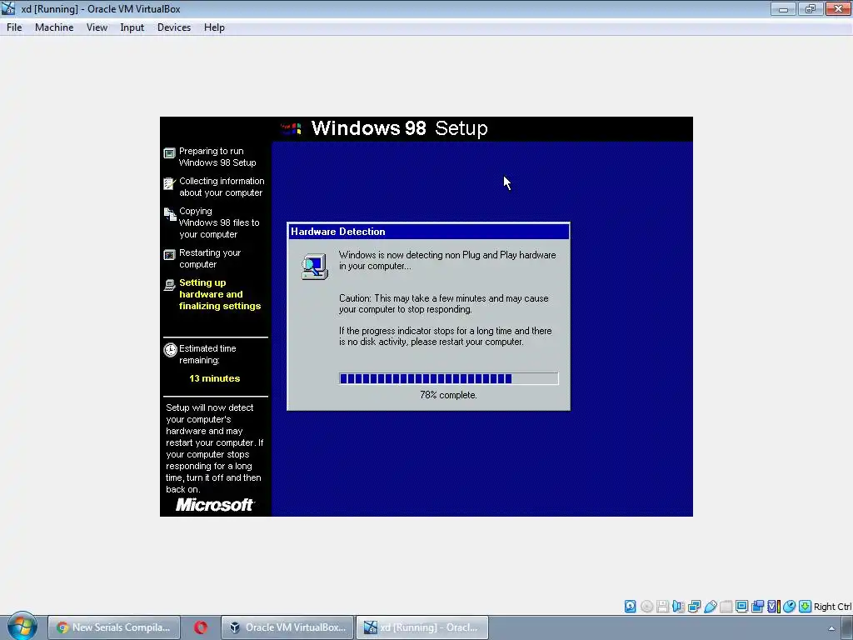Open the File menu
This screenshot has width=853, height=640.
[14, 27]
